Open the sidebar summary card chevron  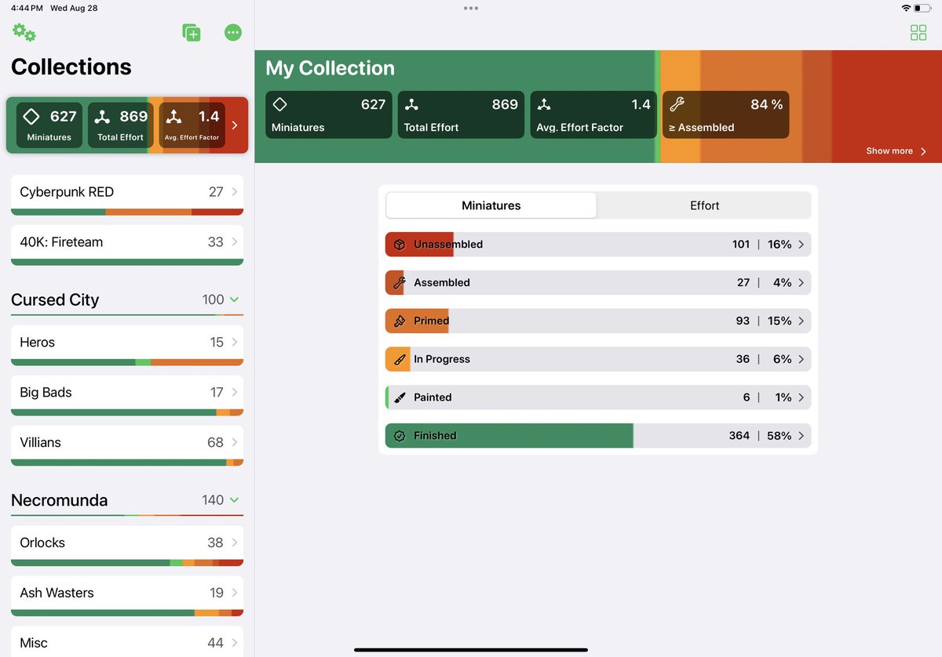(234, 125)
